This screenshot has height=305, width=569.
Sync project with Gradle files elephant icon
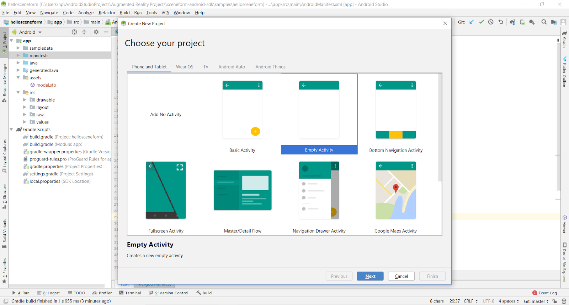tap(512, 22)
